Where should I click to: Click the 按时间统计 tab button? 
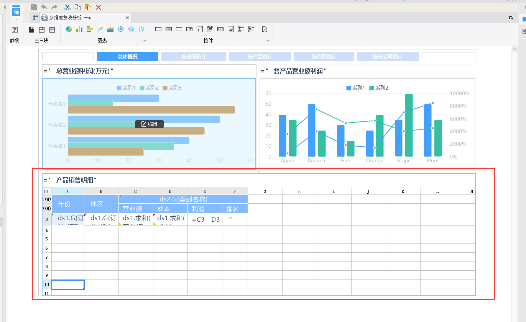[194, 57]
